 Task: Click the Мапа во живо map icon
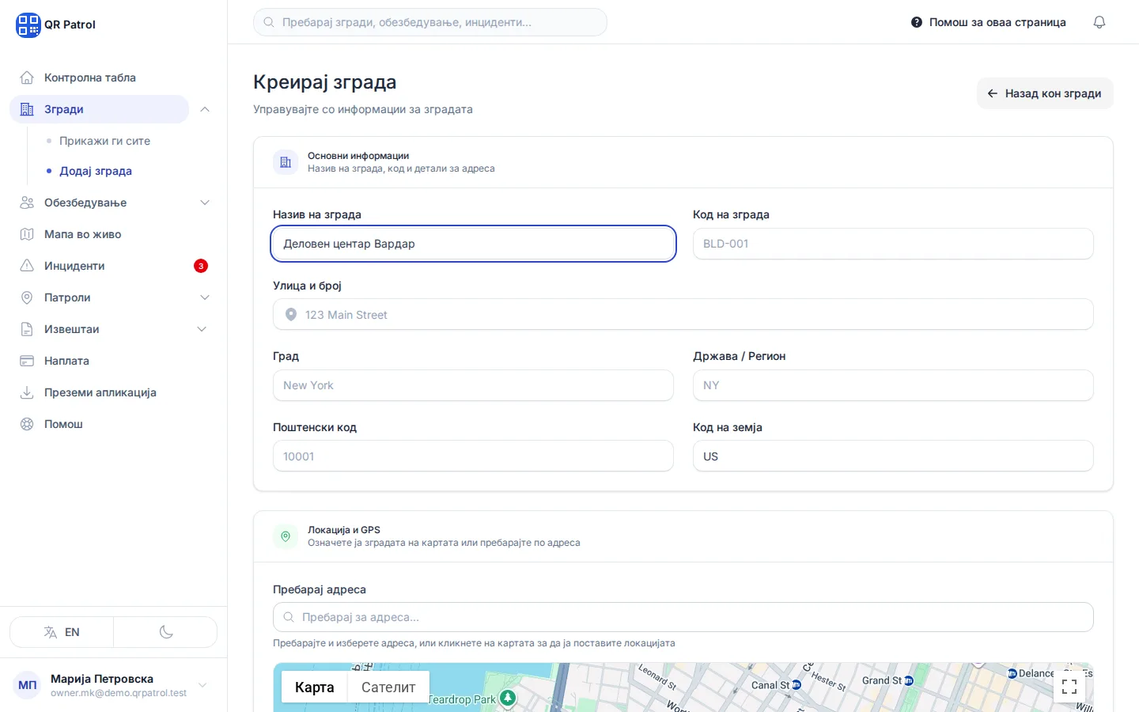27,234
